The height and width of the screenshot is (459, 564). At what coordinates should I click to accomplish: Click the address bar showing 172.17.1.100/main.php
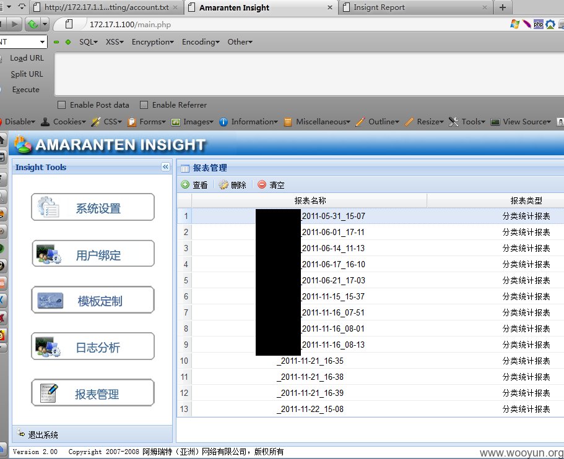[x=280, y=25]
